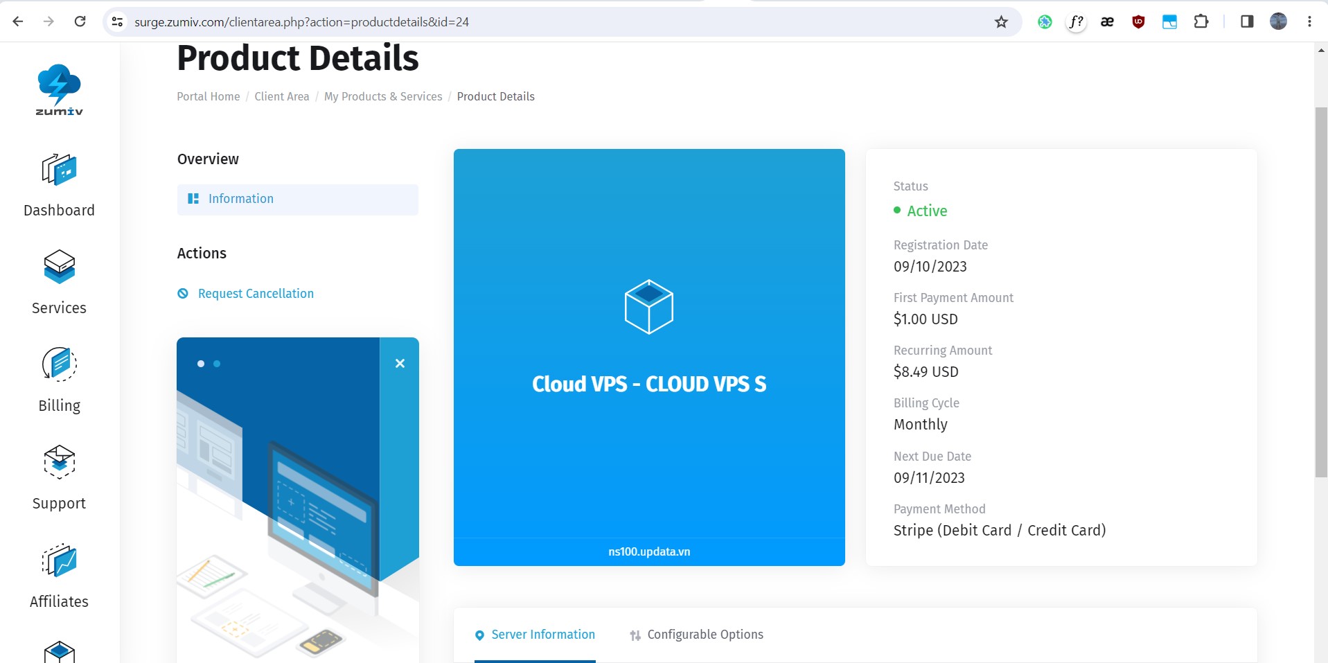
Task: Open the Support sidebar icon
Action: pos(59,462)
